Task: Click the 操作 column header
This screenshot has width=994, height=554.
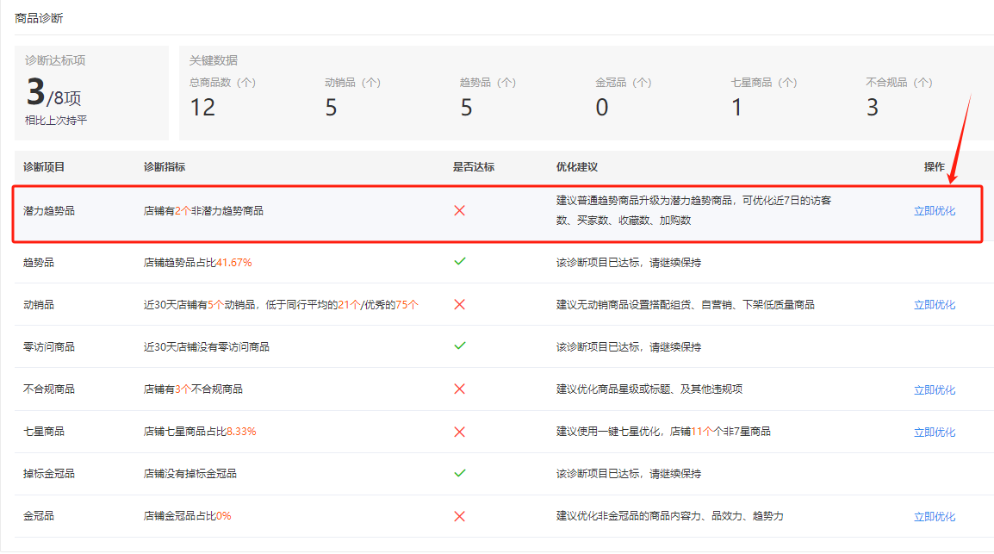Action: pos(934,166)
